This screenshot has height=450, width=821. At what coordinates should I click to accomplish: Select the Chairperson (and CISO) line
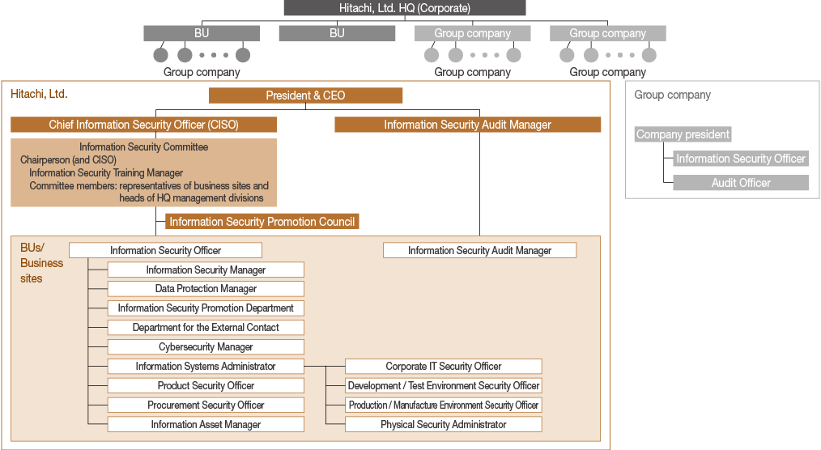68,159
